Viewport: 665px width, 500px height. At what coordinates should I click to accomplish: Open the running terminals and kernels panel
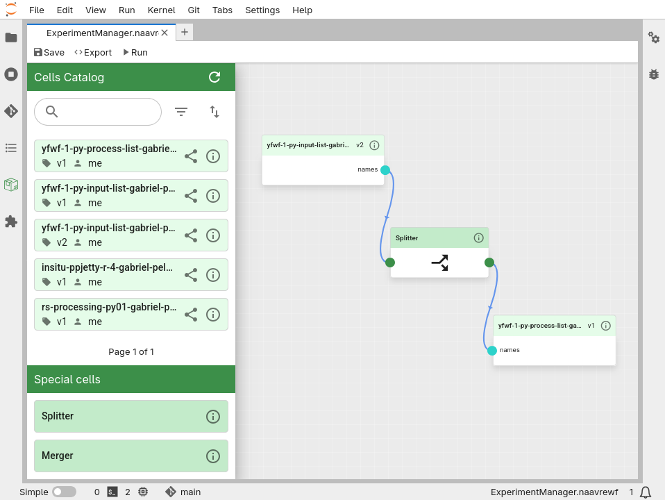(x=11, y=74)
